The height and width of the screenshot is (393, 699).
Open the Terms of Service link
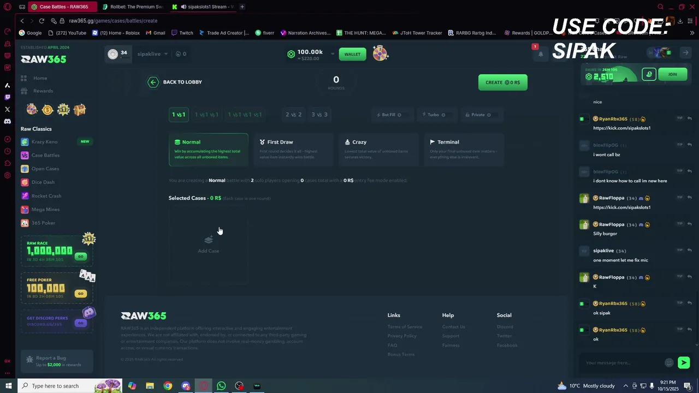click(405, 327)
